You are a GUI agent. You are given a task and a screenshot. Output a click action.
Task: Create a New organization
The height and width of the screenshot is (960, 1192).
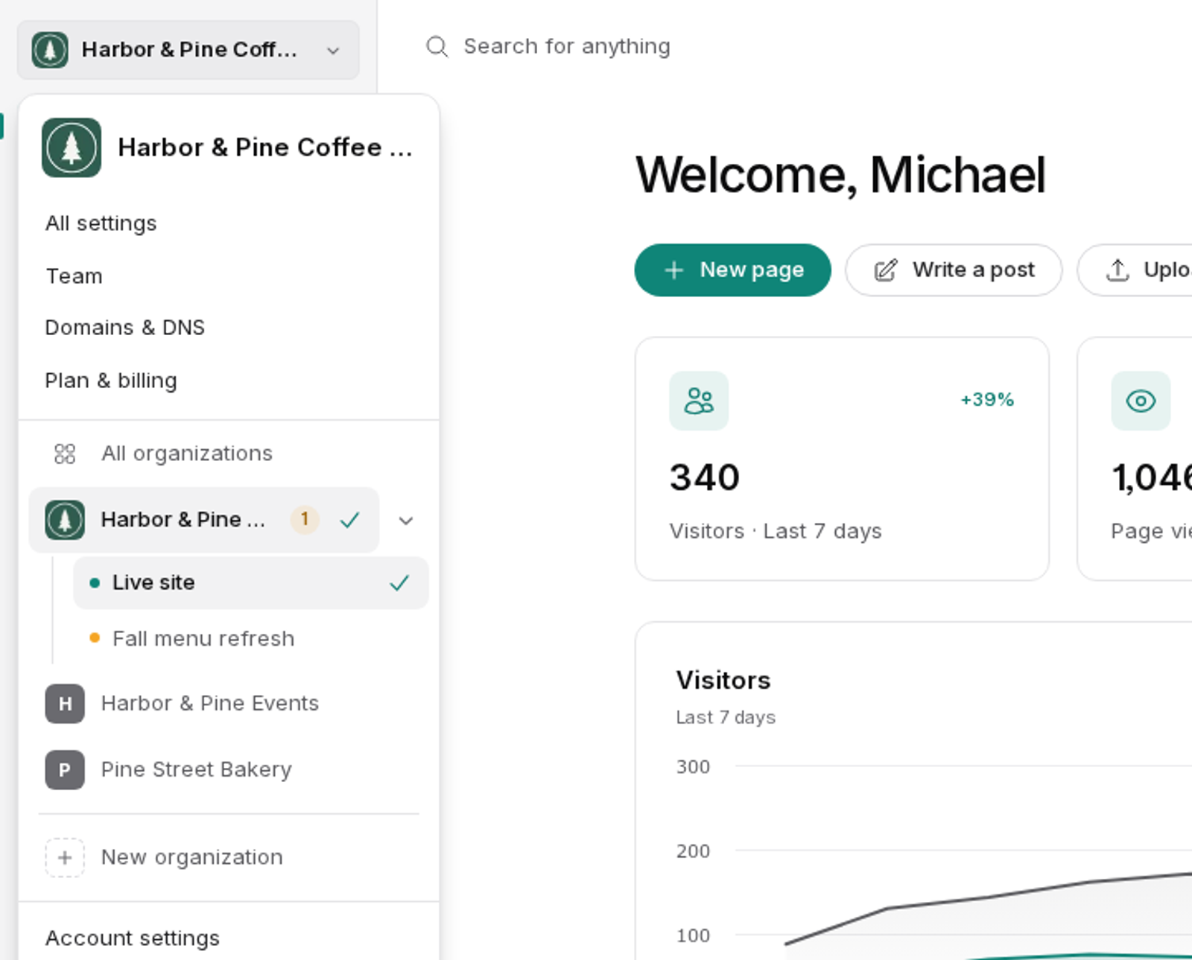192,857
